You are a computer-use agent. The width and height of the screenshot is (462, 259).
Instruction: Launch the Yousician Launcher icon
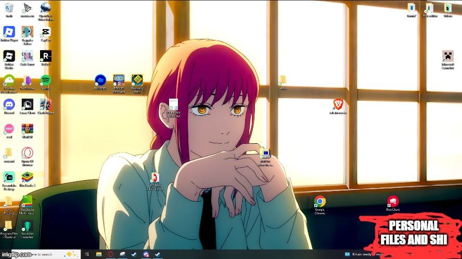28,229
